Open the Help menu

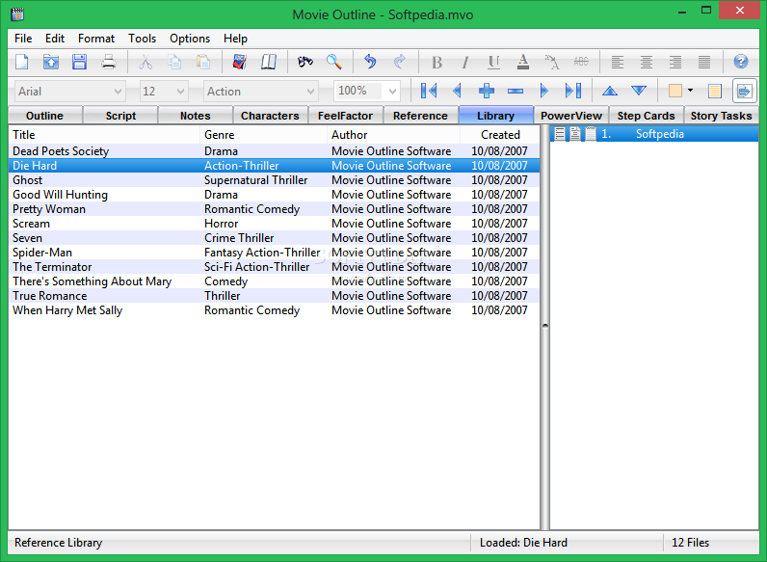coord(235,39)
